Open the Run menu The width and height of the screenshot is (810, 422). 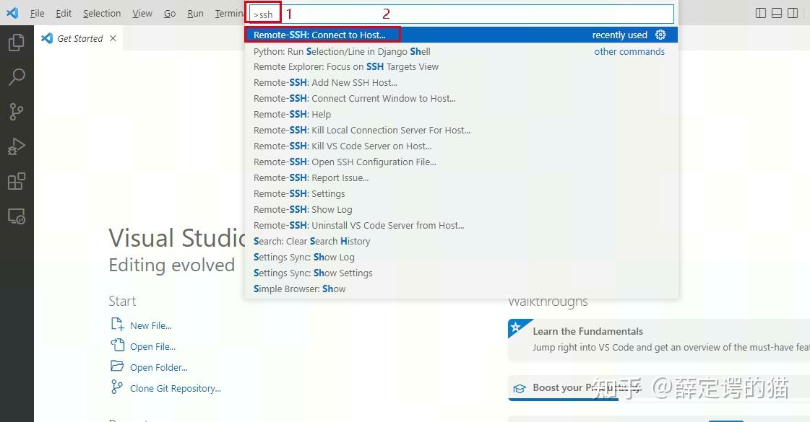[195, 14]
